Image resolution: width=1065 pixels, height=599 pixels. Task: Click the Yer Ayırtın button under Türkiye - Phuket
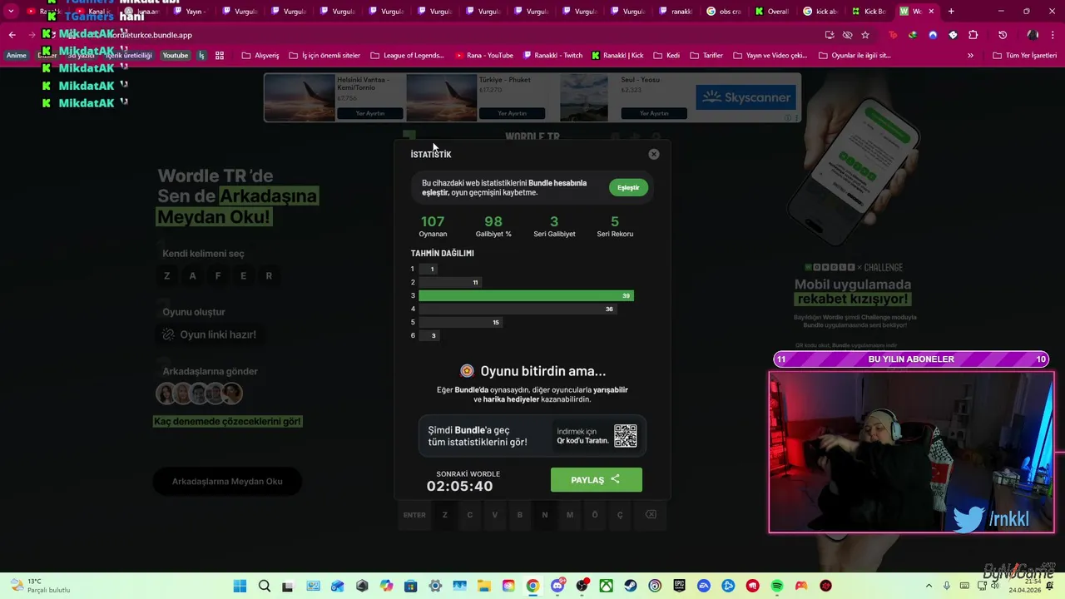pyautogui.click(x=512, y=113)
